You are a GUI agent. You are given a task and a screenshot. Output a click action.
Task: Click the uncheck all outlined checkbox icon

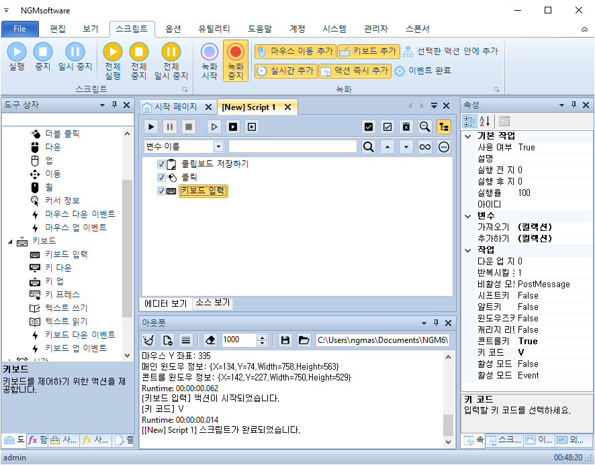tap(387, 127)
